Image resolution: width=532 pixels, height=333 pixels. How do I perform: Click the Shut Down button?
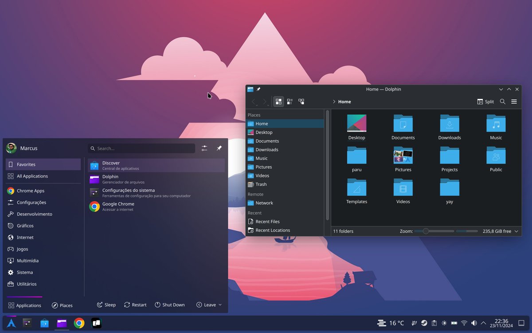tap(169, 305)
